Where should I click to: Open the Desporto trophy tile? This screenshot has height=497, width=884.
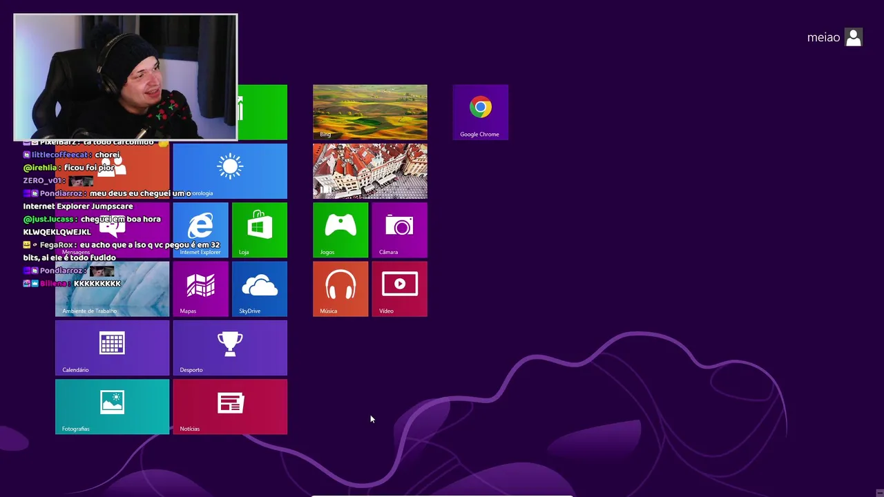[x=230, y=348]
